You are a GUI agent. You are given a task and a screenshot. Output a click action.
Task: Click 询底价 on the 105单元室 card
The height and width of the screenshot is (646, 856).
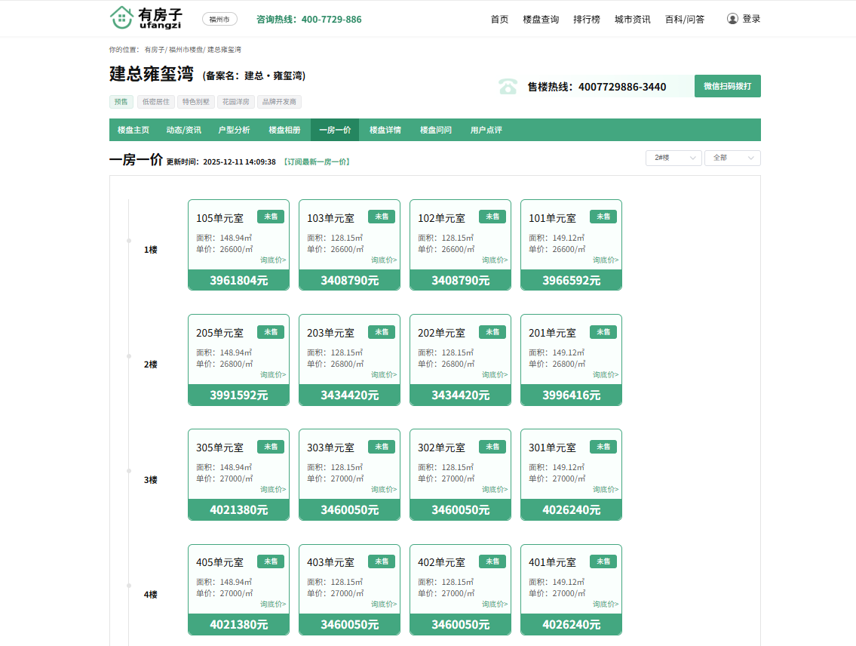click(x=273, y=260)
